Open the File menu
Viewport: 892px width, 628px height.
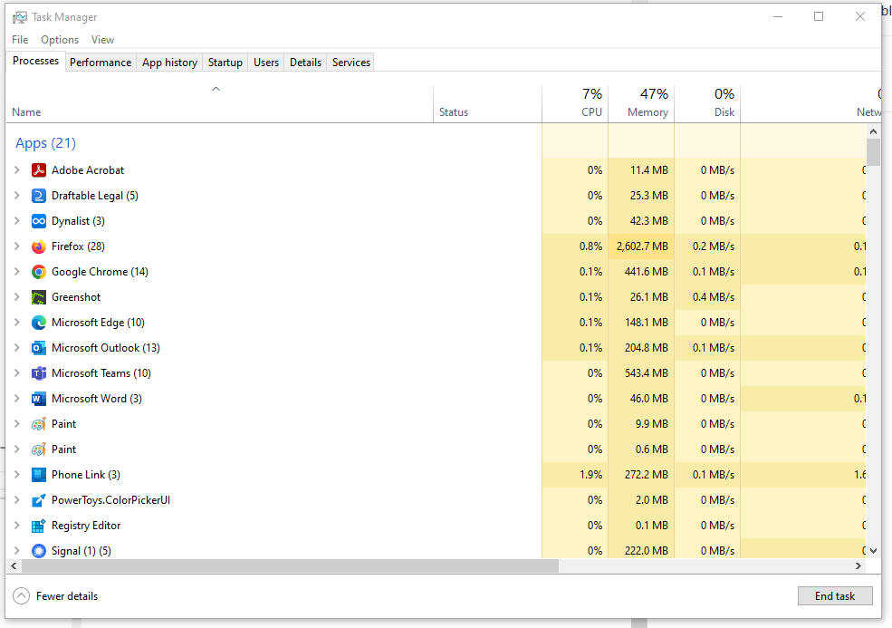[20, 40]
